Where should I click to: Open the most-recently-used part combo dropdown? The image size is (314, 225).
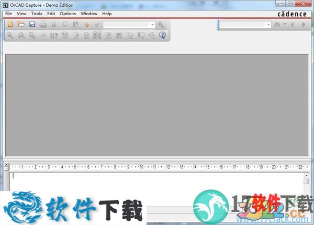click(x=152, y=25)
